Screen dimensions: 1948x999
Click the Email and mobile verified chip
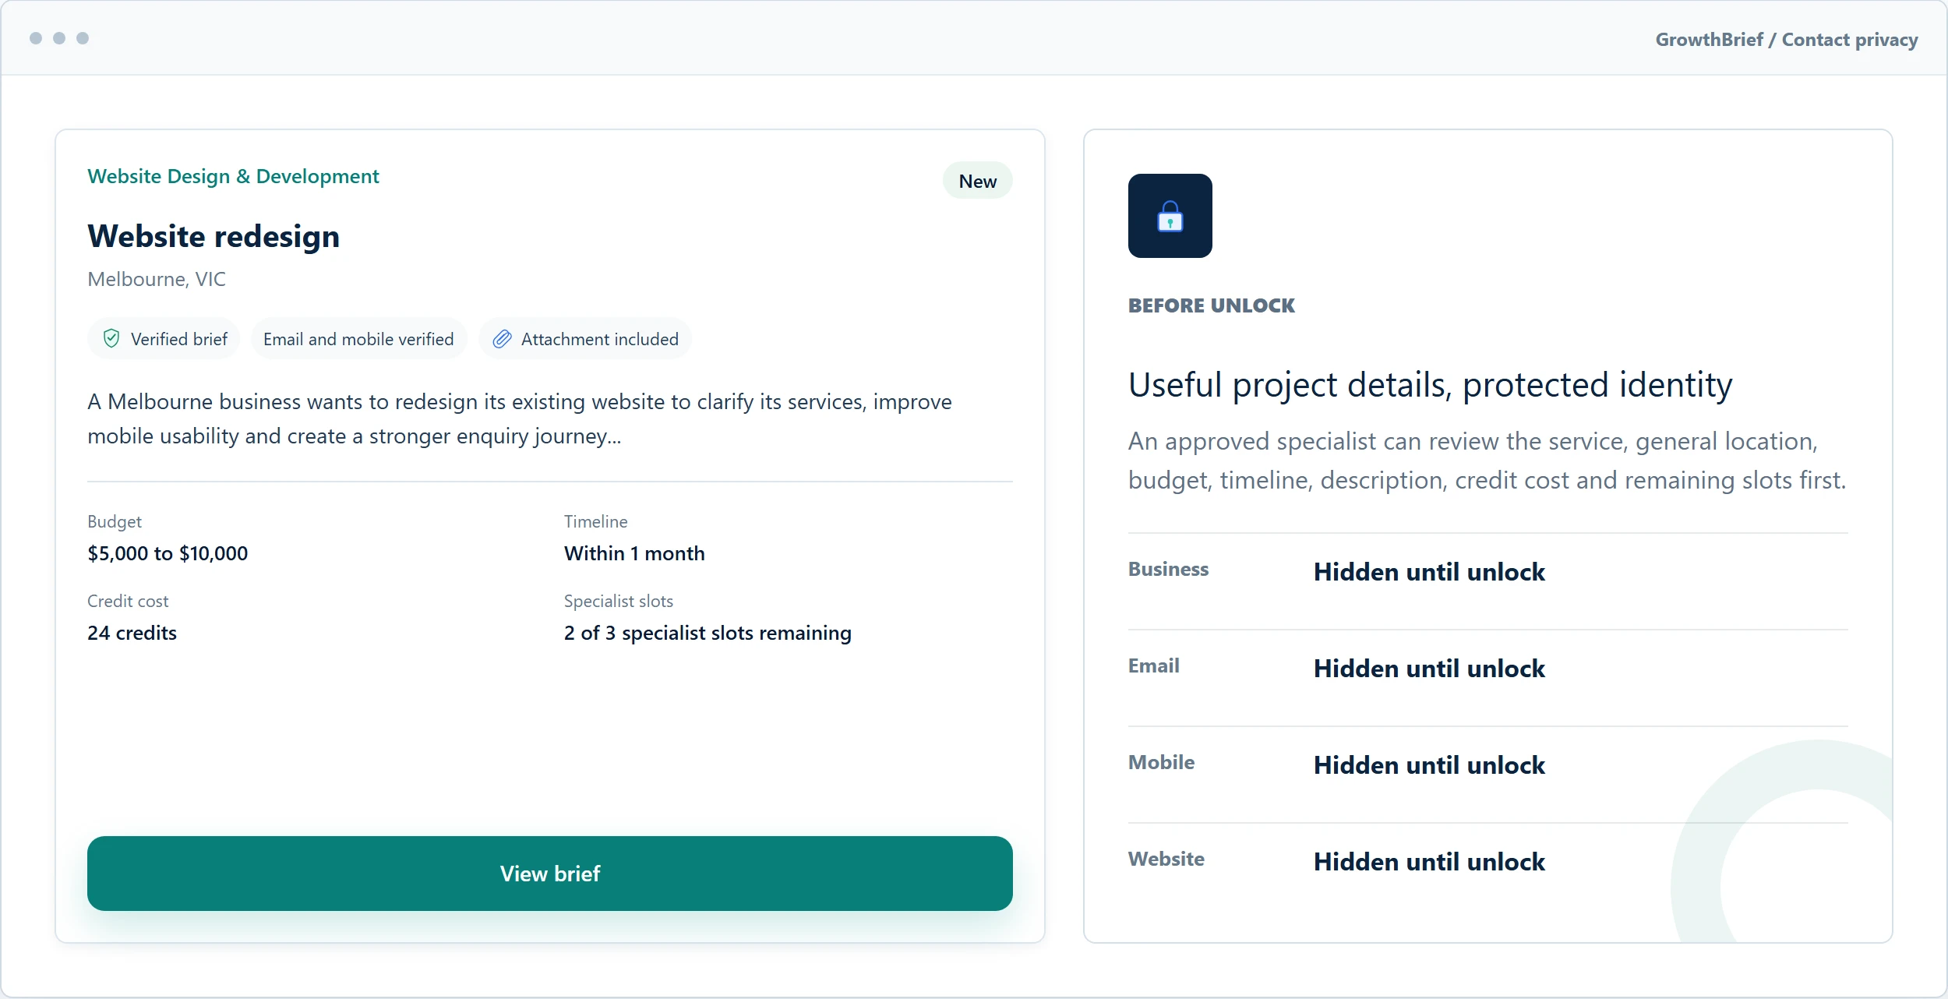click(x=358, y=339)
